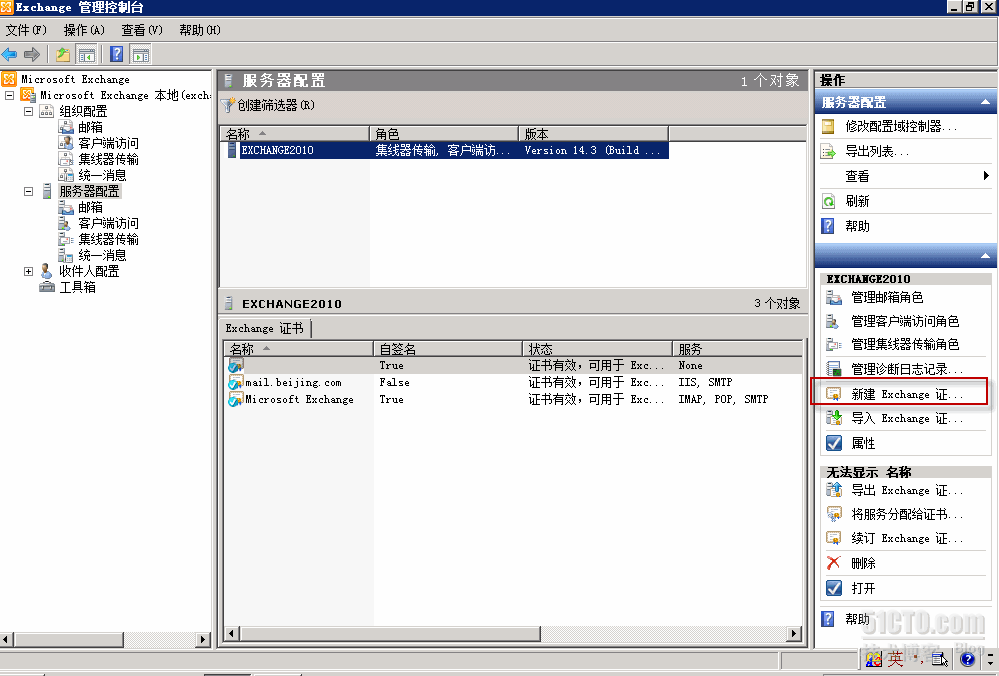Select 工具箱 in the tree
The width and height of the screenshot is (999, 676).
click(x=78, y=288)
